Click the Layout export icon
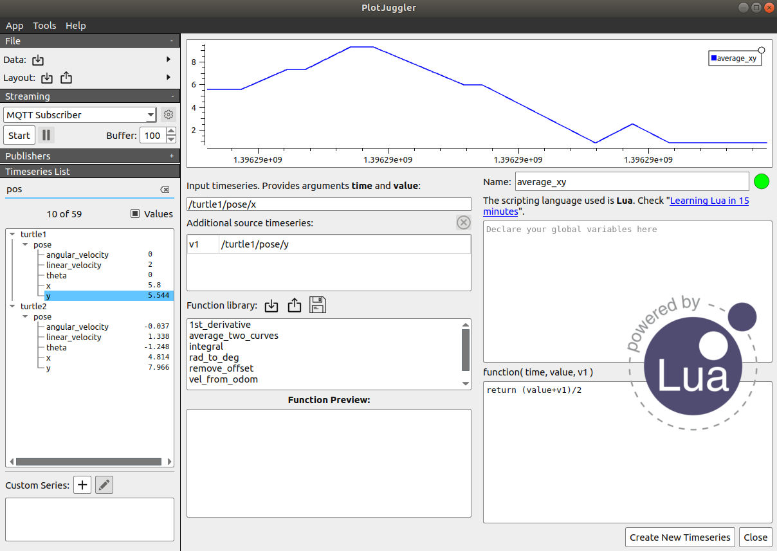777x551 pixels. 66,77
